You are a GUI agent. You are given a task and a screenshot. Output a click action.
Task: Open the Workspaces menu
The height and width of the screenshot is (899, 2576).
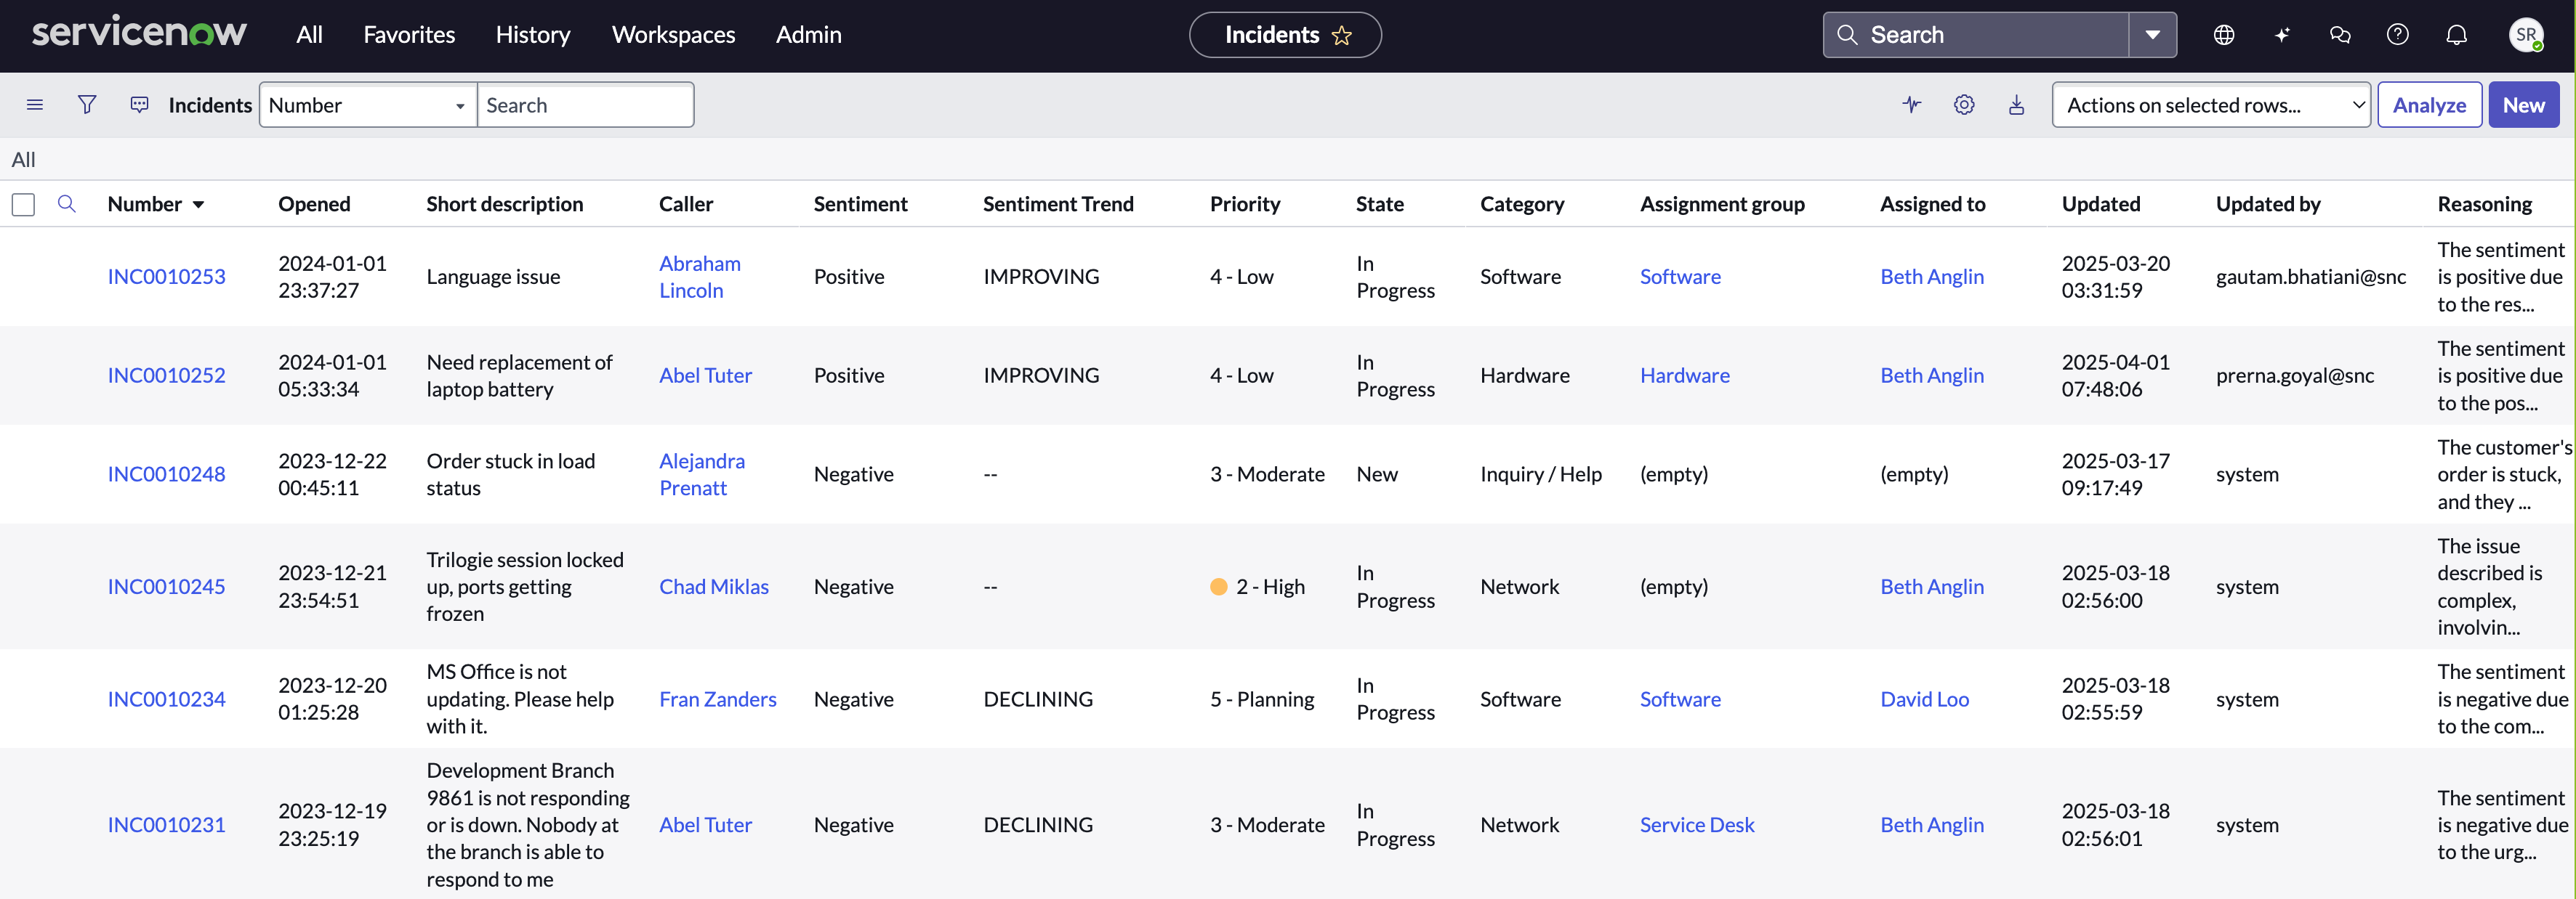pos(673,35)
